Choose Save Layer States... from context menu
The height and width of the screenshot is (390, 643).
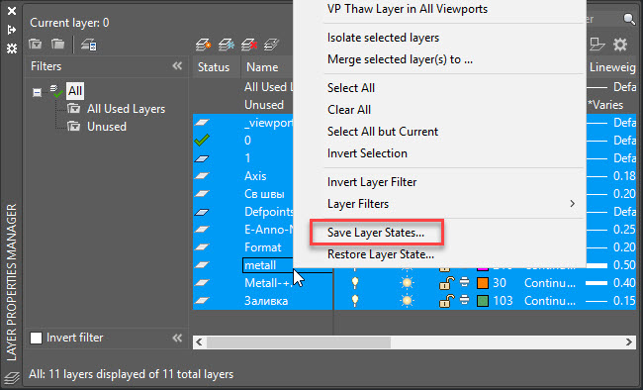[x=376, y=233]
